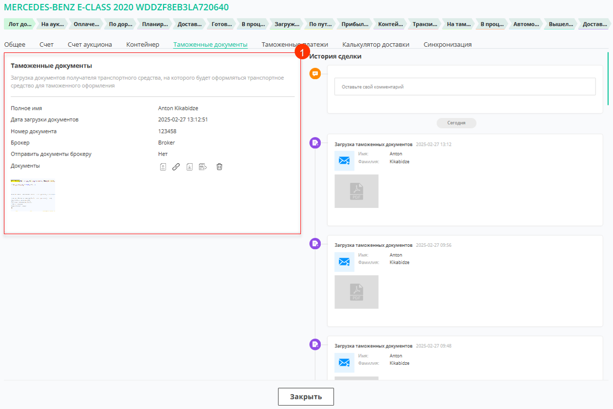
Task: Click the document number 123458
Action: (167, 131)
